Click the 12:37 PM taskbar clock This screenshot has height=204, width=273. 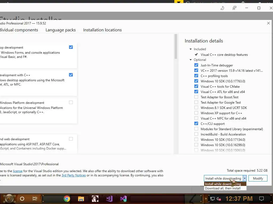239,199
